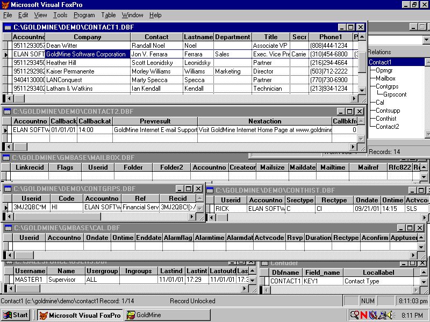Open the Edit menu
430x322 pixels.
[x=23, y=15]
